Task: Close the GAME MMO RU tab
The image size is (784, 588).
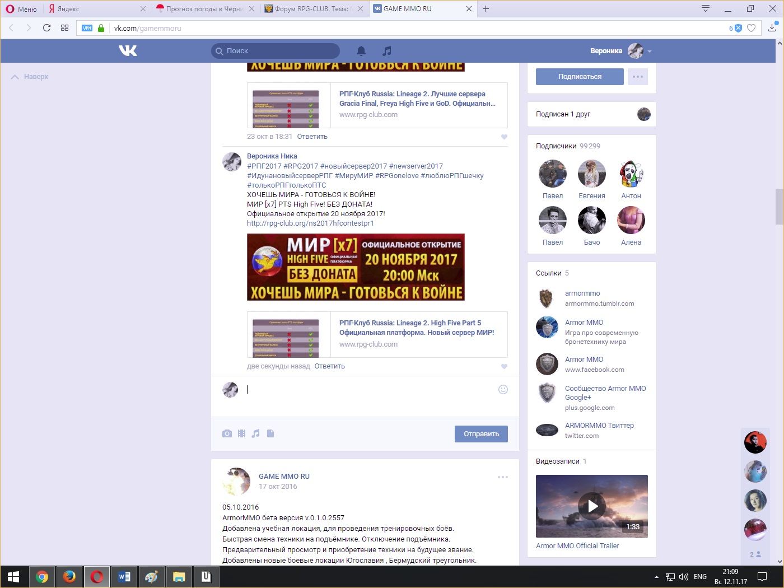Action: click(x=469, y=9)
